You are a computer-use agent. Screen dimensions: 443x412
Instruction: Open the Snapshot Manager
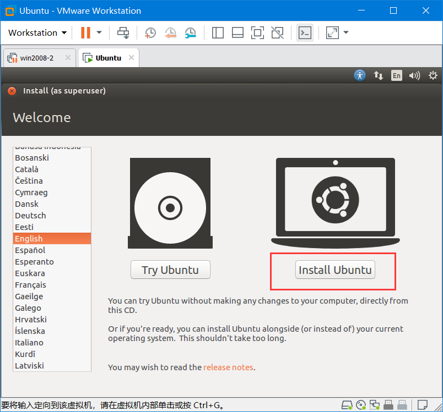pos(191,33)
